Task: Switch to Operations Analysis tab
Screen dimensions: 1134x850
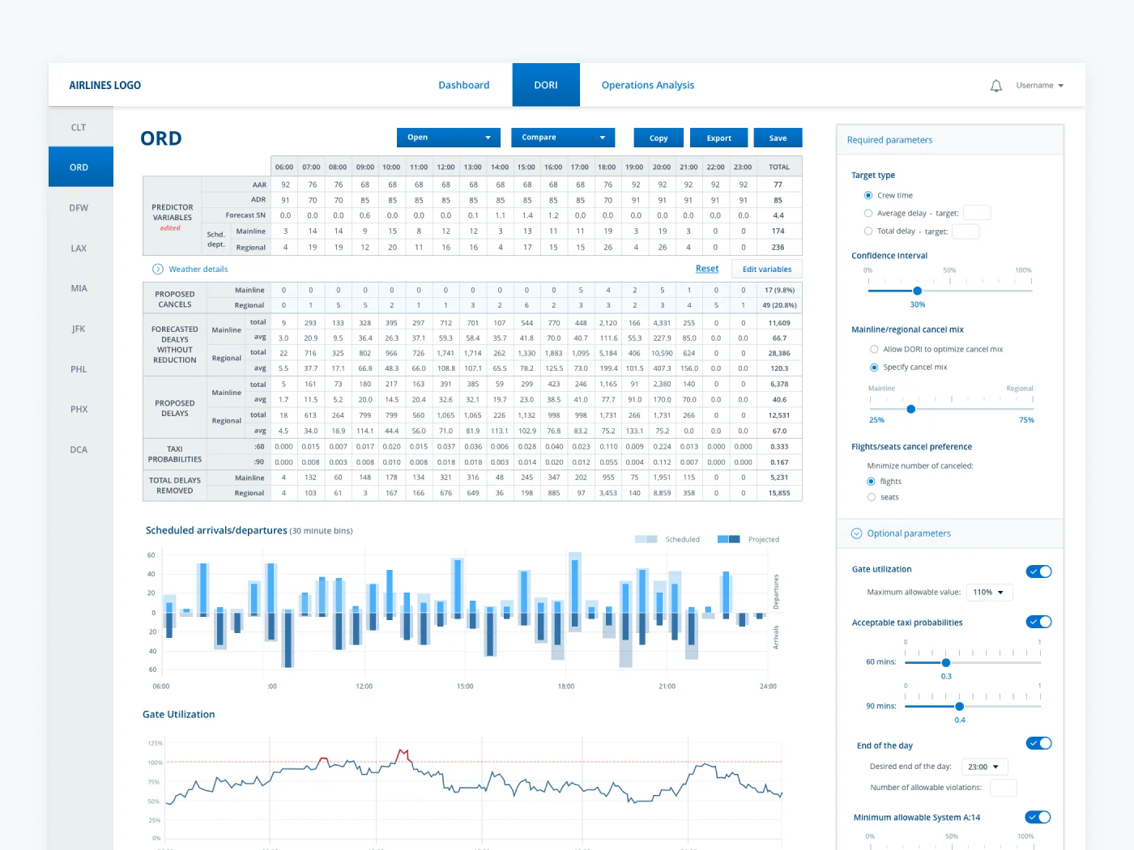Action: pyautogui.click(x=648, y=85)
